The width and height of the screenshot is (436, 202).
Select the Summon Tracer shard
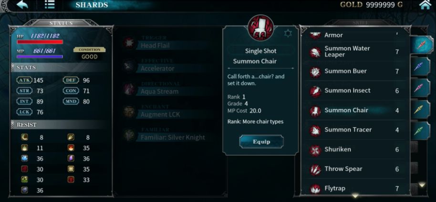point(354,130)
